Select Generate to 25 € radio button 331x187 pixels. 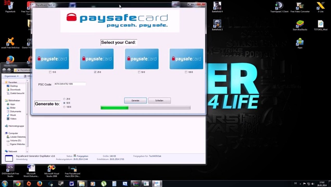[x=64, y=99]
